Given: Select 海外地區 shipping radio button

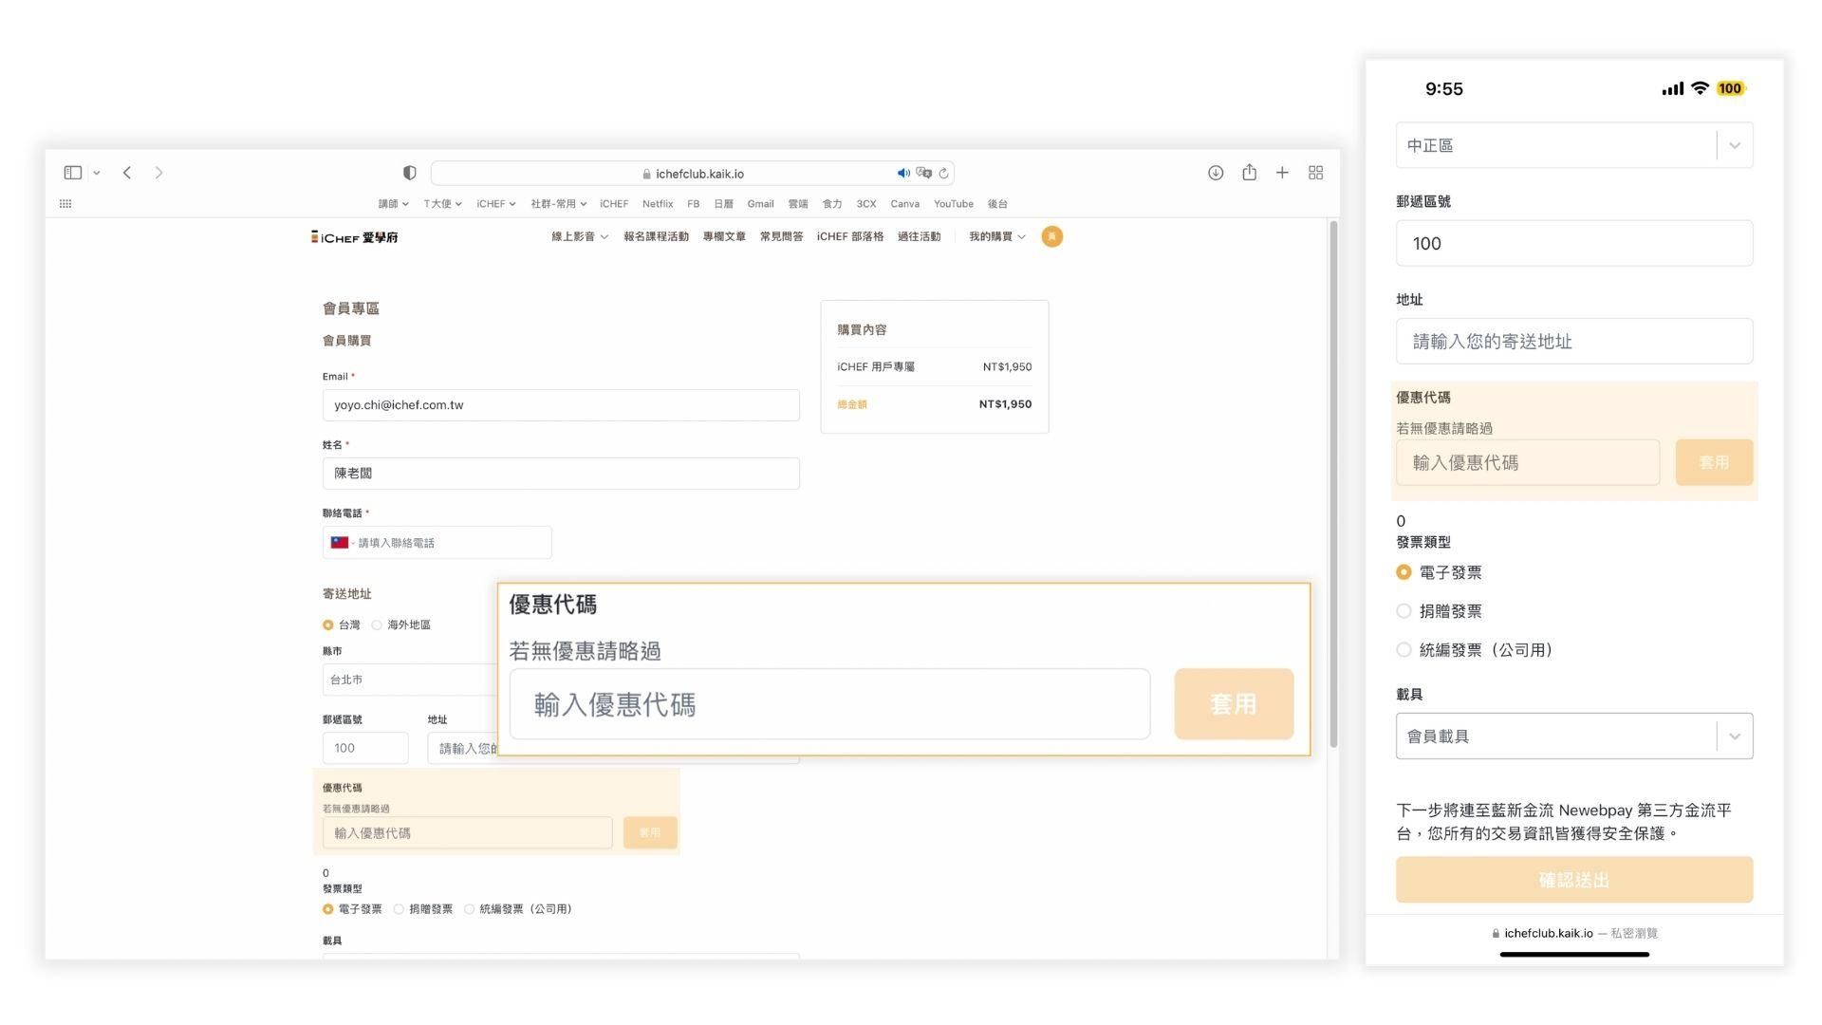Looking at the screenshot, I should (x=378, y=624).
